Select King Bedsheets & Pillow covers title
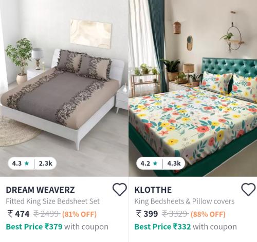 [185, 201]
